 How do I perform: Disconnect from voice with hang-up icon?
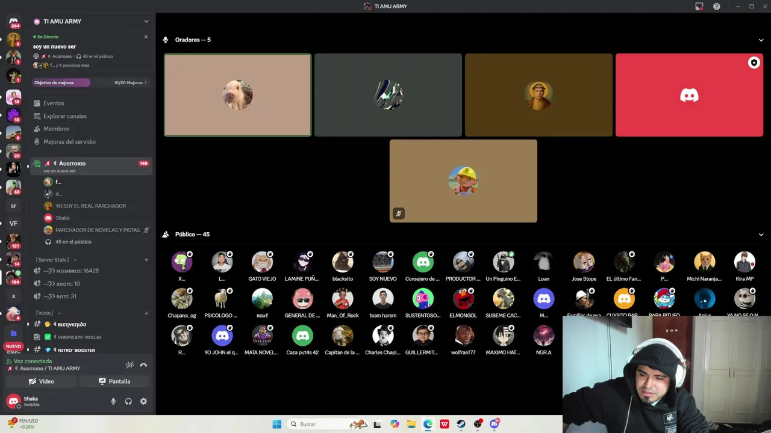(x=143, y=365)
